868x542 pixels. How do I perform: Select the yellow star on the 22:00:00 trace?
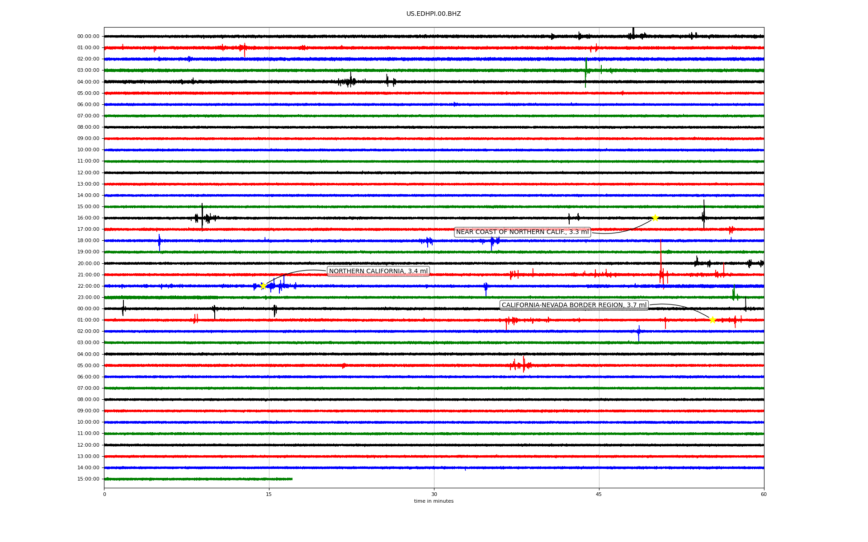tap(263, 286)
